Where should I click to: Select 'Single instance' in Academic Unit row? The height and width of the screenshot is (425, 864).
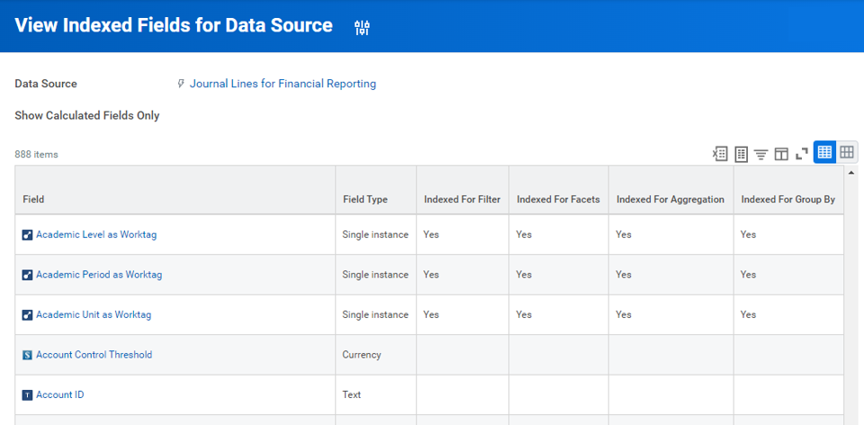click(375, 315)
